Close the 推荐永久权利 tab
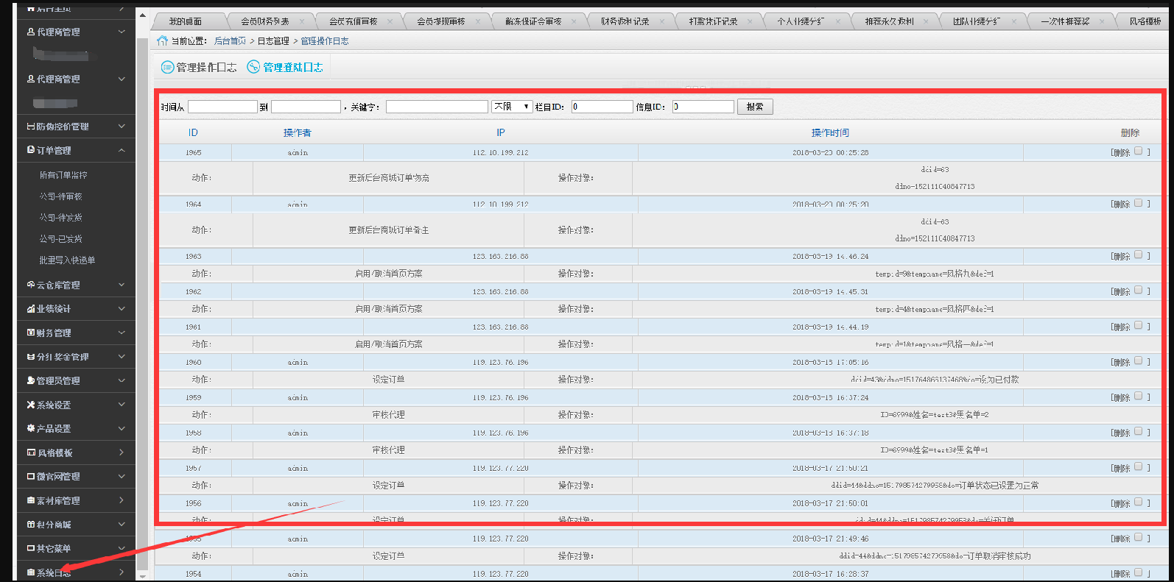1174x582 pixels. pos(927,21)
